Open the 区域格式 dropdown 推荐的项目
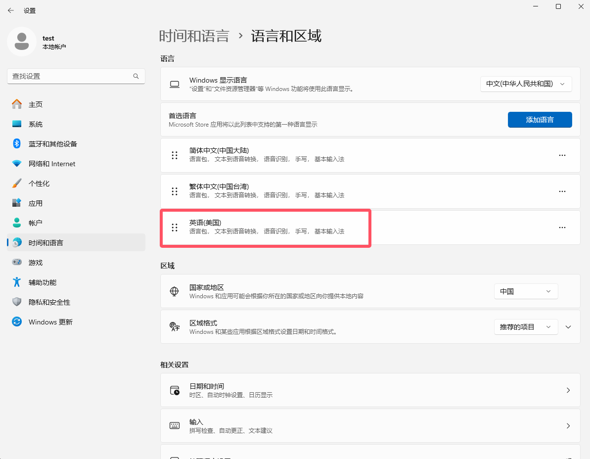The image size is (590, 459). coord(526,327)
